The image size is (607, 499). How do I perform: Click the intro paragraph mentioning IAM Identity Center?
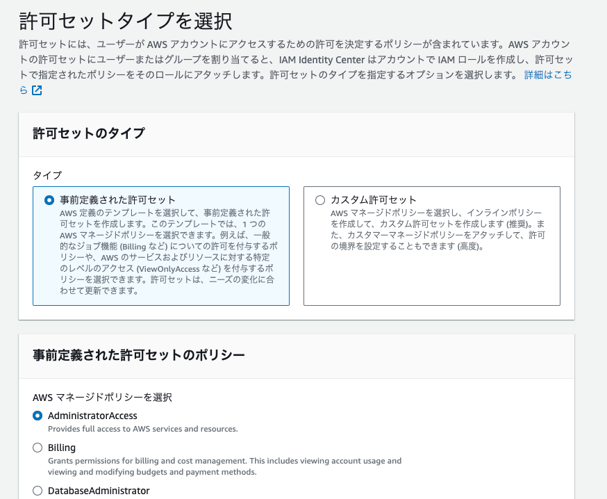click(x=296, y=67)
